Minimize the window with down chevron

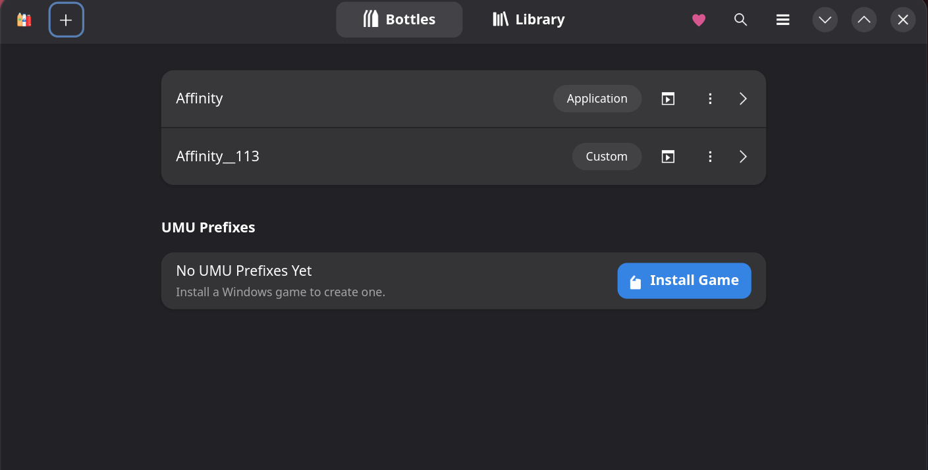click(x=825, y=20)
